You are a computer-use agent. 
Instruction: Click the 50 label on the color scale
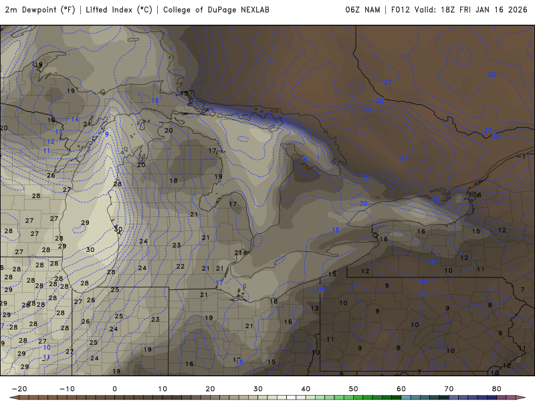coord(354,389)
